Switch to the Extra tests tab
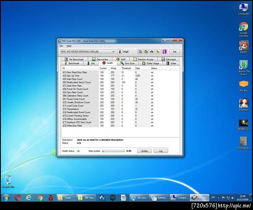 pos(169,59)
